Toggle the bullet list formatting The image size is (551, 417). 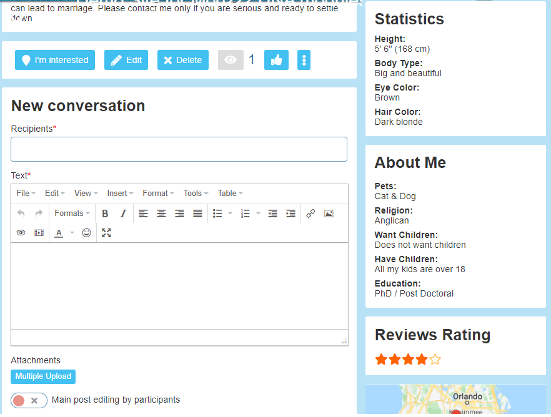[217, 213]
